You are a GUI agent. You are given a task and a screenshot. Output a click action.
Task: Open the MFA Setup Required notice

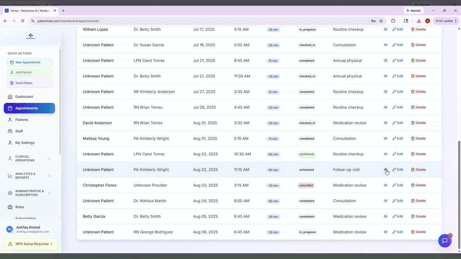click(x=30, y=244)
